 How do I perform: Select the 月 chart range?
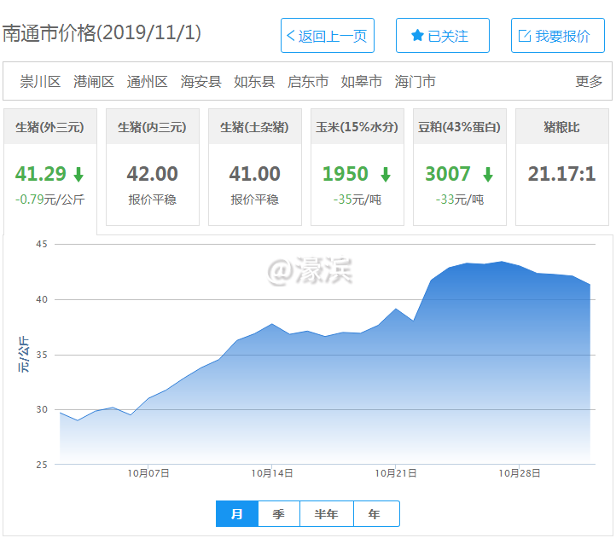[x=237, y=514]
